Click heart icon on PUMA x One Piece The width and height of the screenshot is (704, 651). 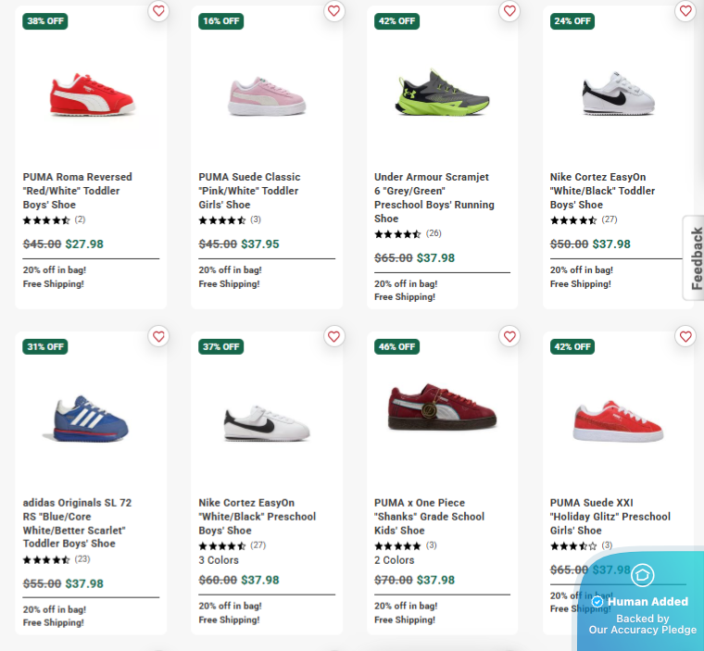[509, 336]
